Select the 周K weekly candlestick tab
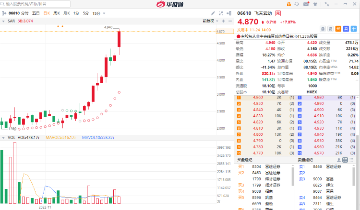360x210 pixels. point(57,13)
